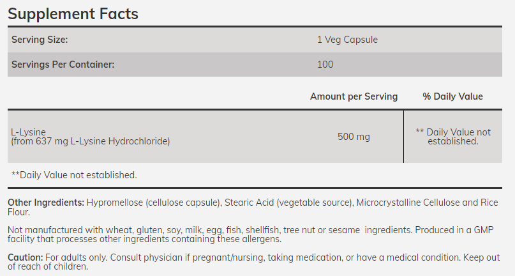Select the L-Lysine ingredient name

coord(29,132)
